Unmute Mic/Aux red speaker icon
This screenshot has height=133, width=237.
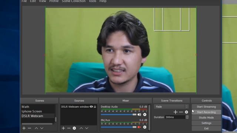point(139,127)
